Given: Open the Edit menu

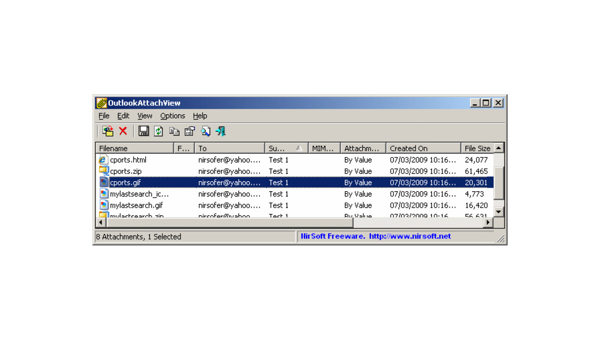Looking at the screenshot, I should [123, 116].
